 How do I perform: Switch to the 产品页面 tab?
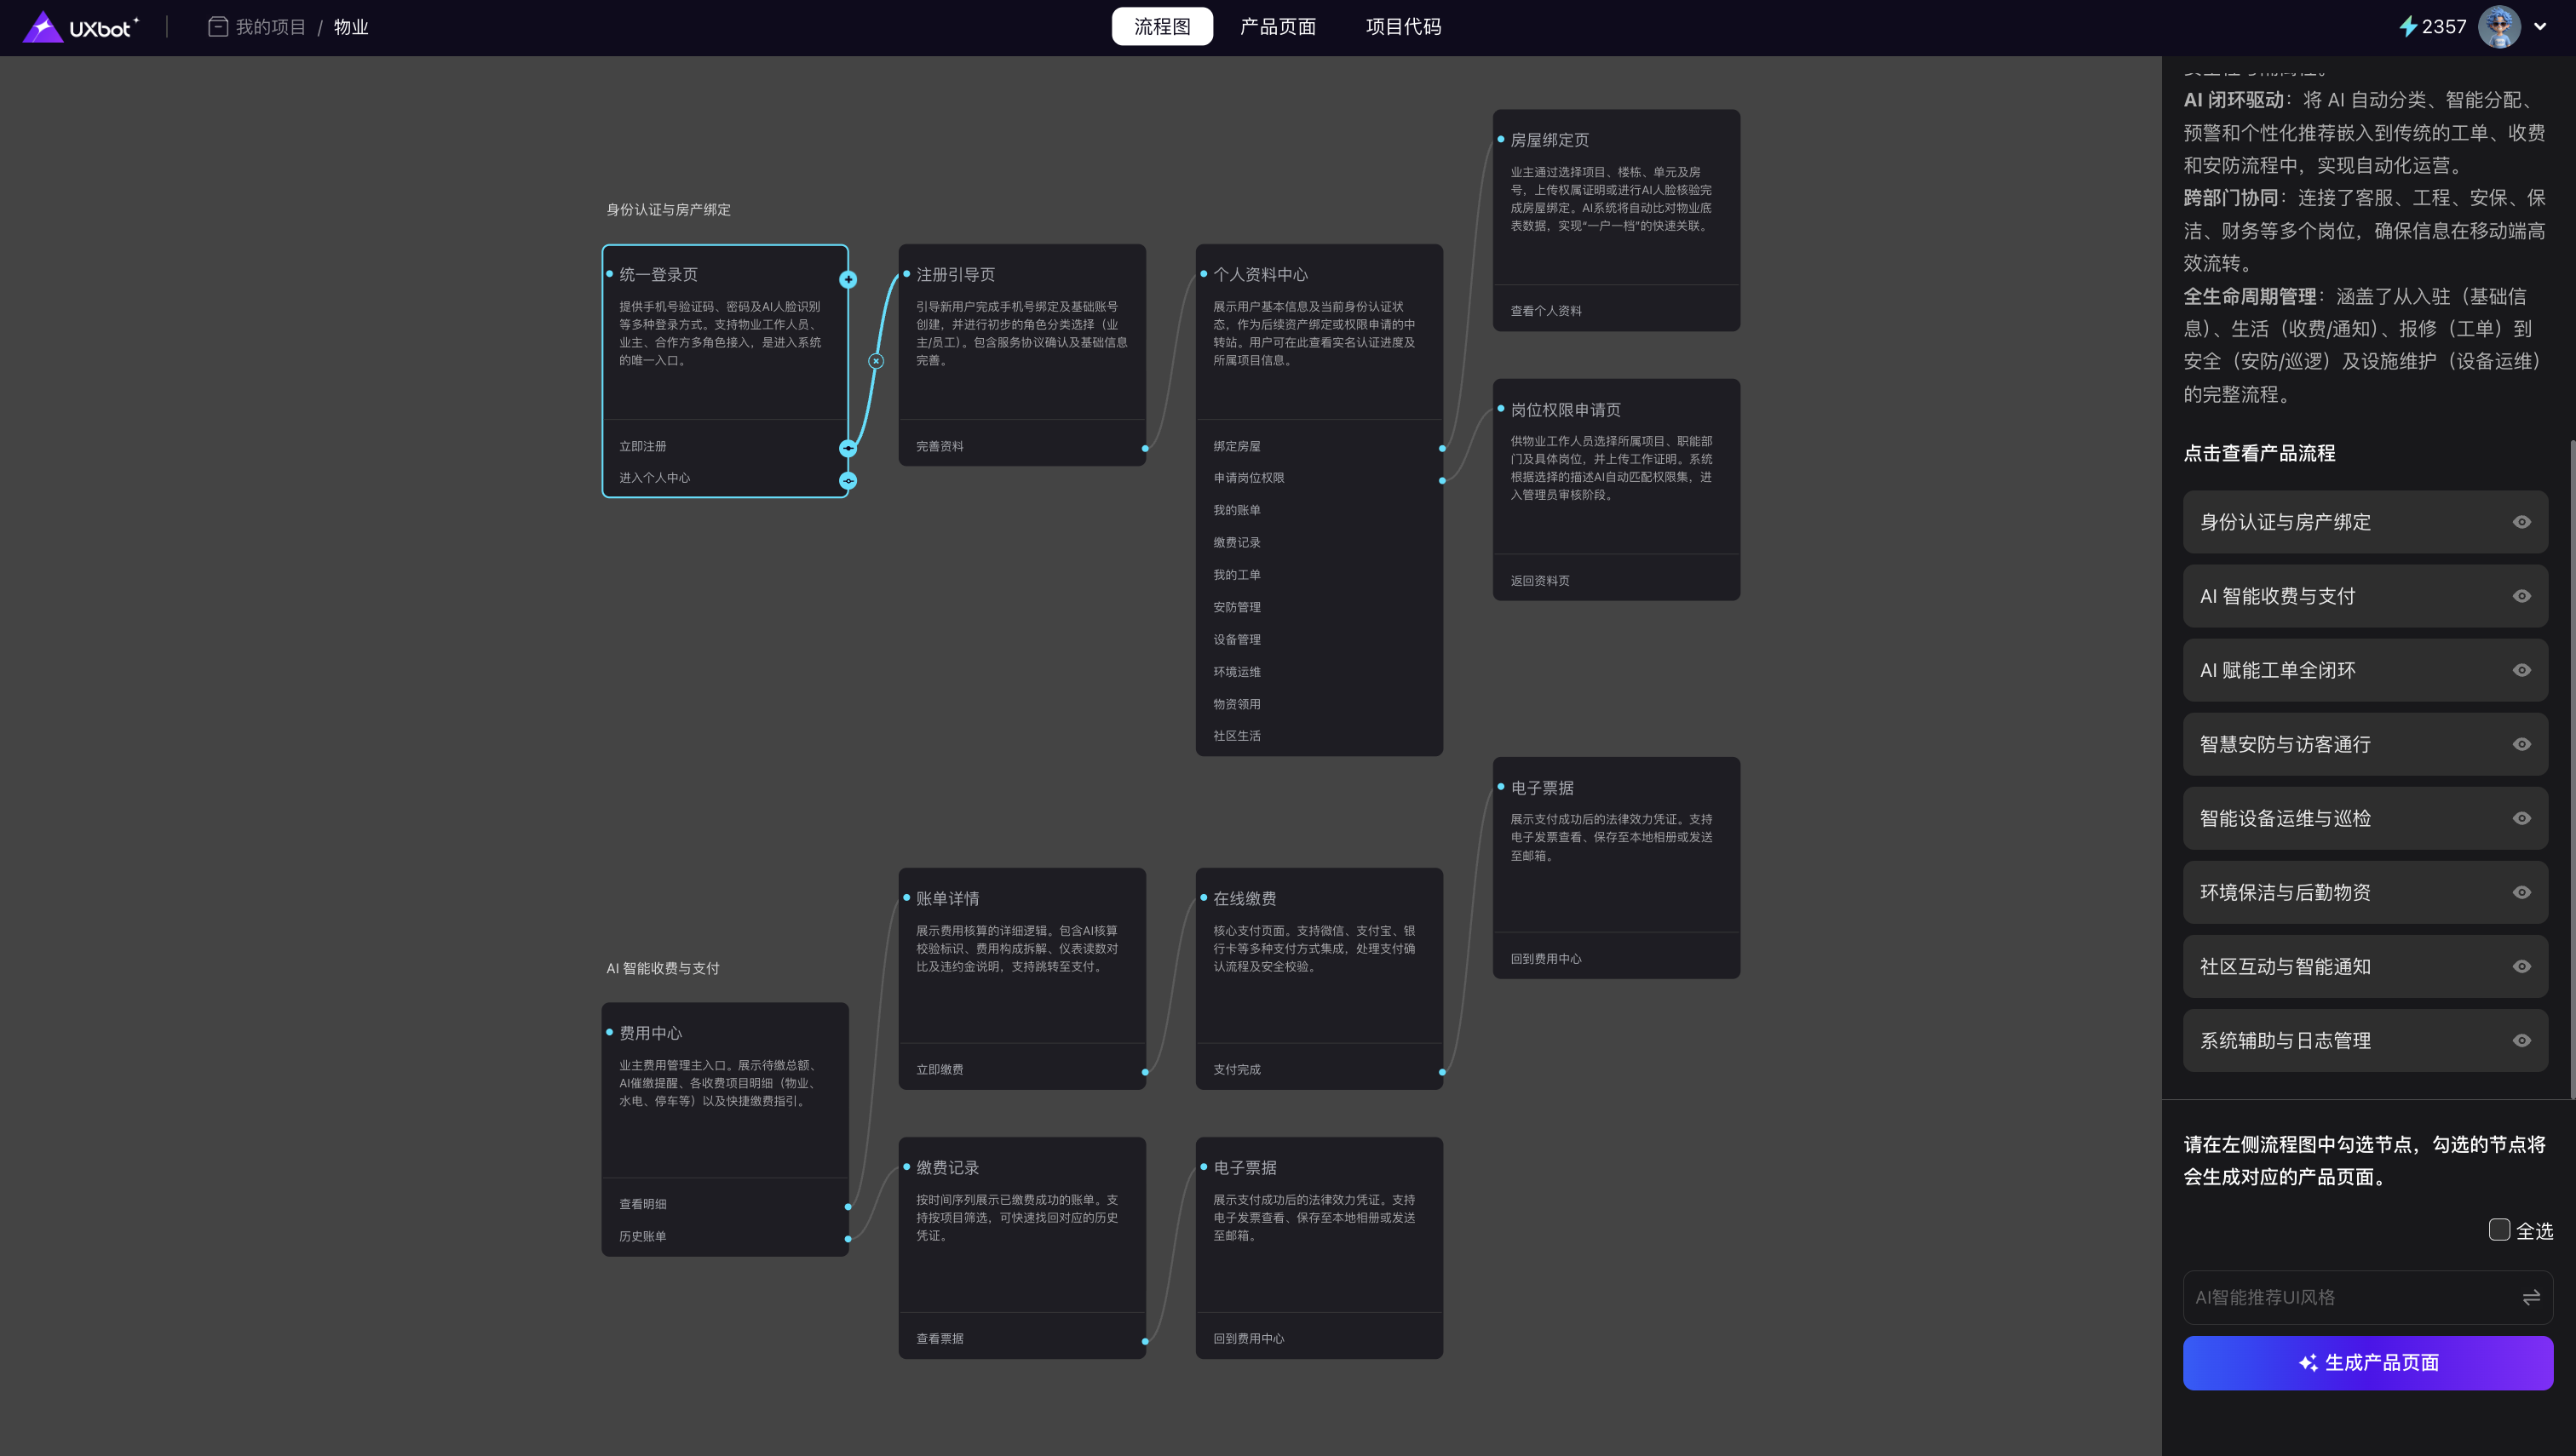pyautogui.click(x=1278, y=27)
